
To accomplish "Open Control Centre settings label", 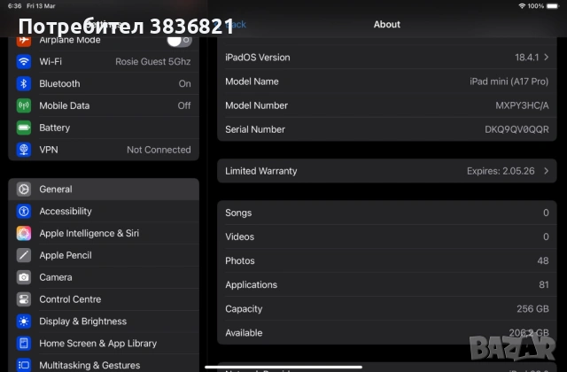I will tap(70, 299).
